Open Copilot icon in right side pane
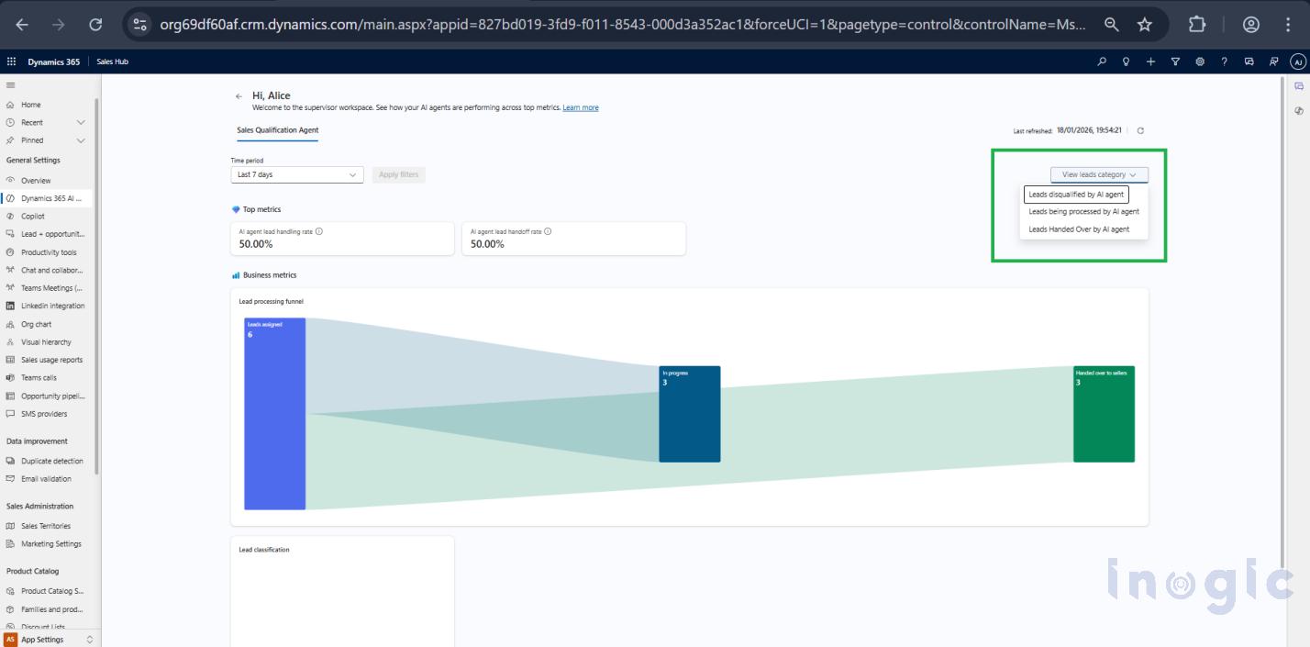The width and height of the screenshot is (1310, 647). (1299, 86)
